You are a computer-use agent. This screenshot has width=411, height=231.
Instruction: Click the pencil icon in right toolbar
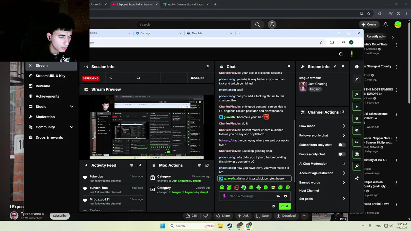point(357,79)
